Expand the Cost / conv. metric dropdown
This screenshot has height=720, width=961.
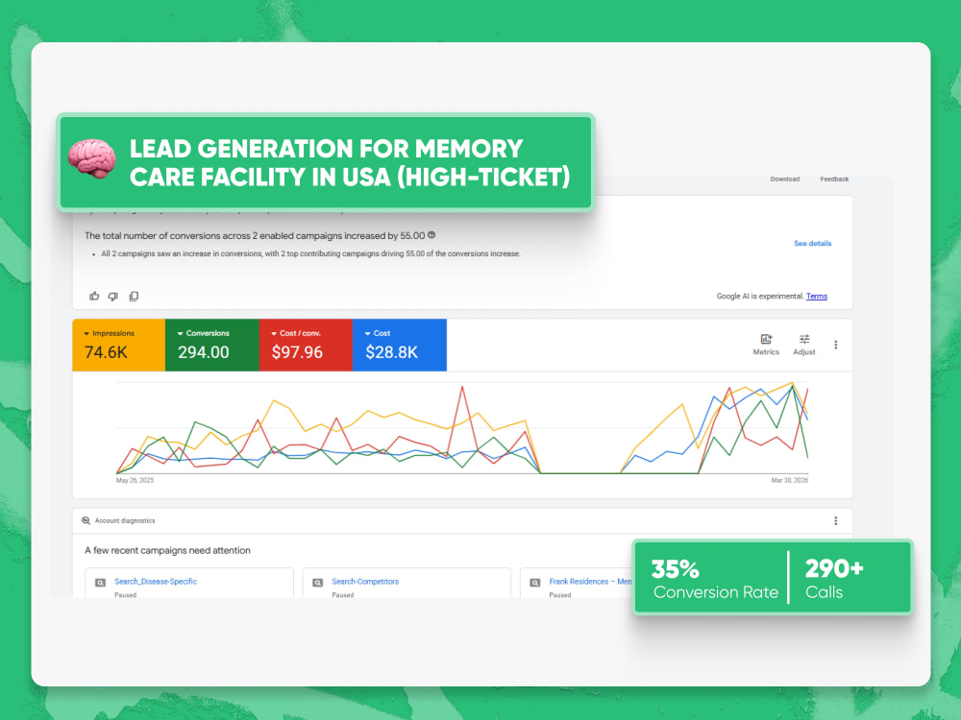[x=274, y=334]
